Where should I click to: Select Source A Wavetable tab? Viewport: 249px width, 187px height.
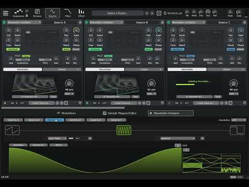pos(23,70)
